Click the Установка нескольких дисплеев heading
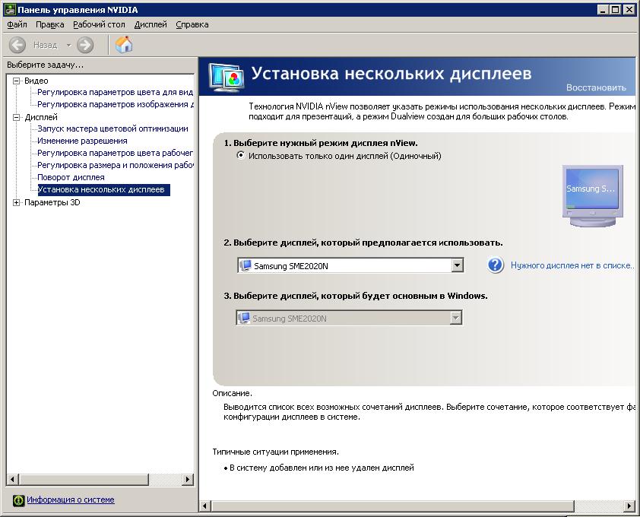This screenshot has width=640, height=517. (x=391, y=74)
